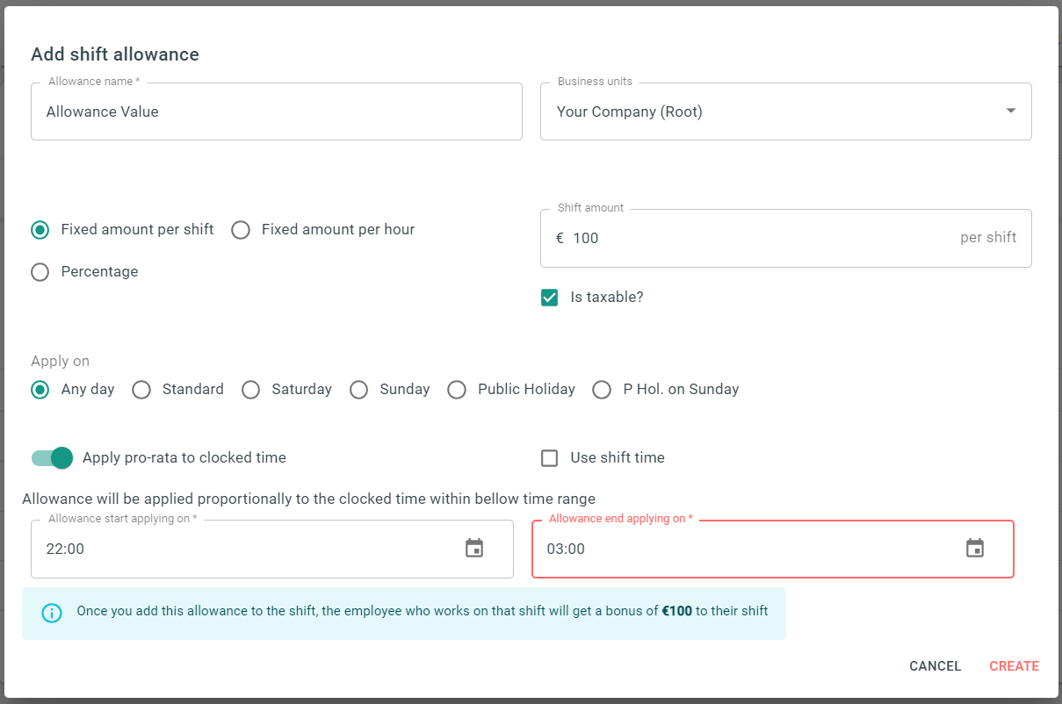Open the calendar picker for allowance start time
Image resolution: width=1062 pixels, height=704 pixels.
(473, 547)
